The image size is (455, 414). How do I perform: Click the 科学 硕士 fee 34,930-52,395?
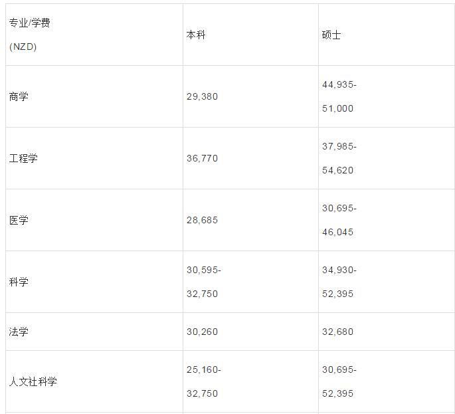coord(339,282)
